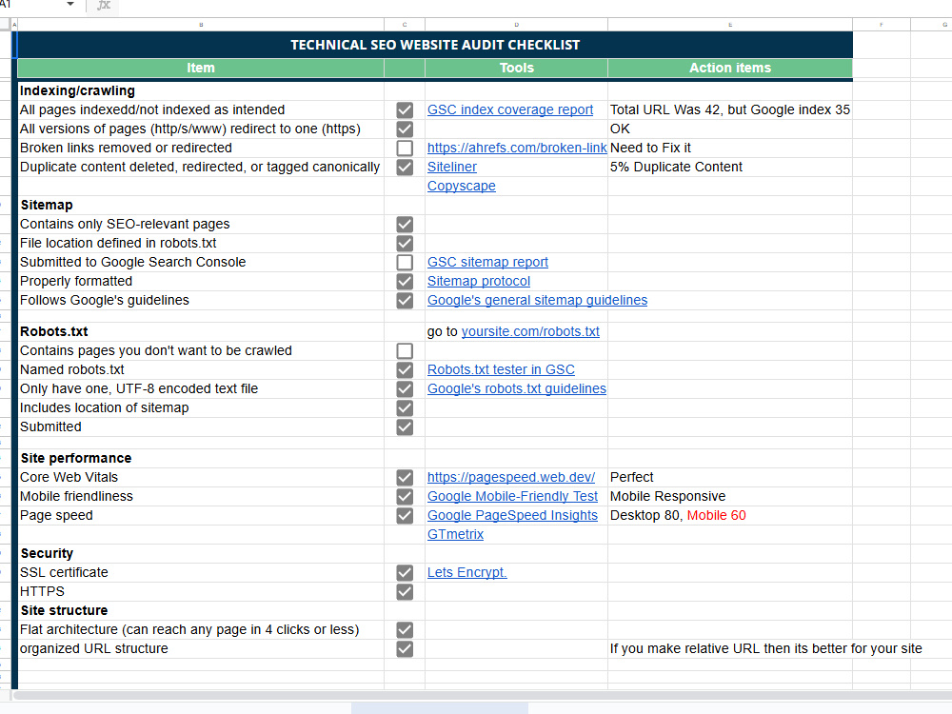Check the Broken links removed or redirected box
Viewport: 952px width, 714px height.
(405, 149)
